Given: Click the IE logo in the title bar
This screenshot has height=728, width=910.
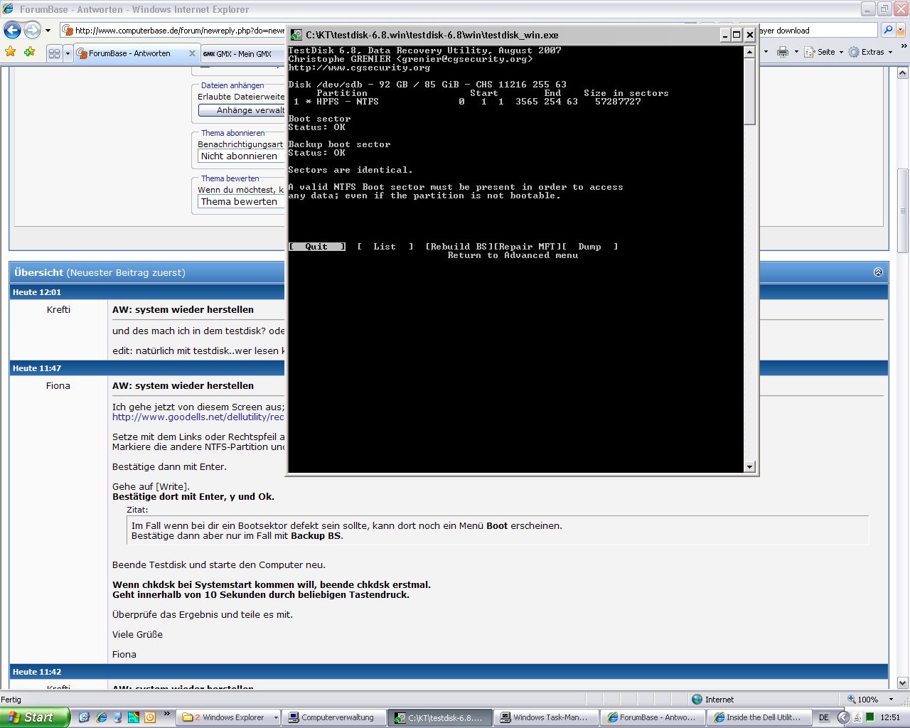Looking at the screenshot, I should (8, 9).
